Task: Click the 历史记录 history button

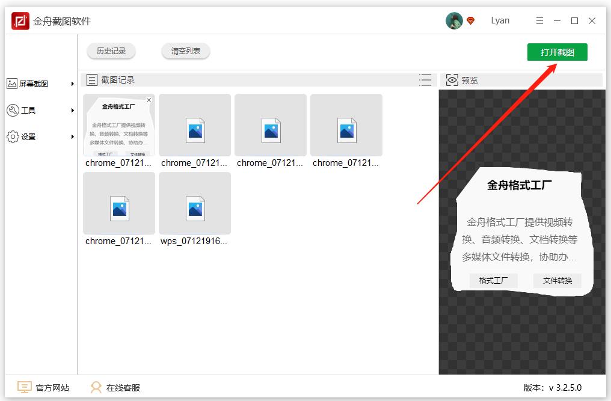Action: coord(111,51)
